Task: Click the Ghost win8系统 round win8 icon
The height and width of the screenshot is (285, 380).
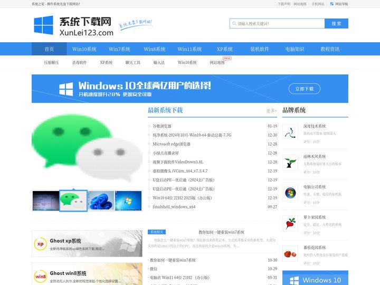Action: [41, 276]
